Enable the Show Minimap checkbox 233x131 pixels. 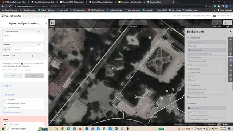click(189, 85)
